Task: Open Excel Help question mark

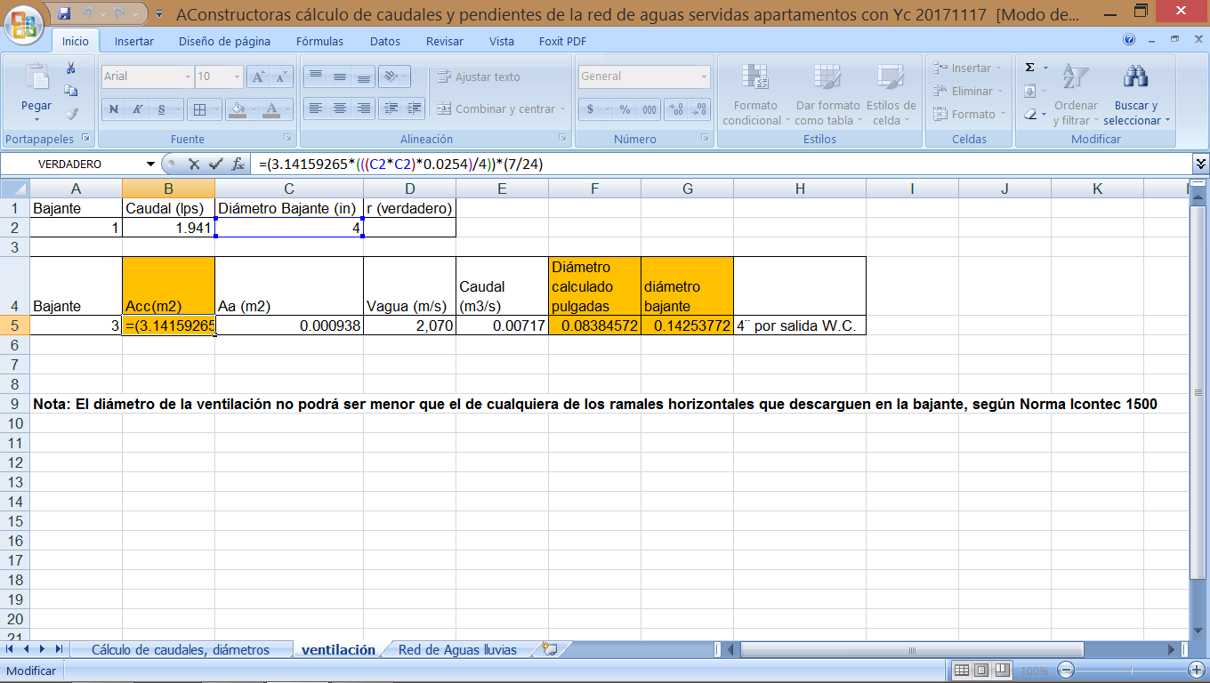Action: click(x=1130, y=40)
